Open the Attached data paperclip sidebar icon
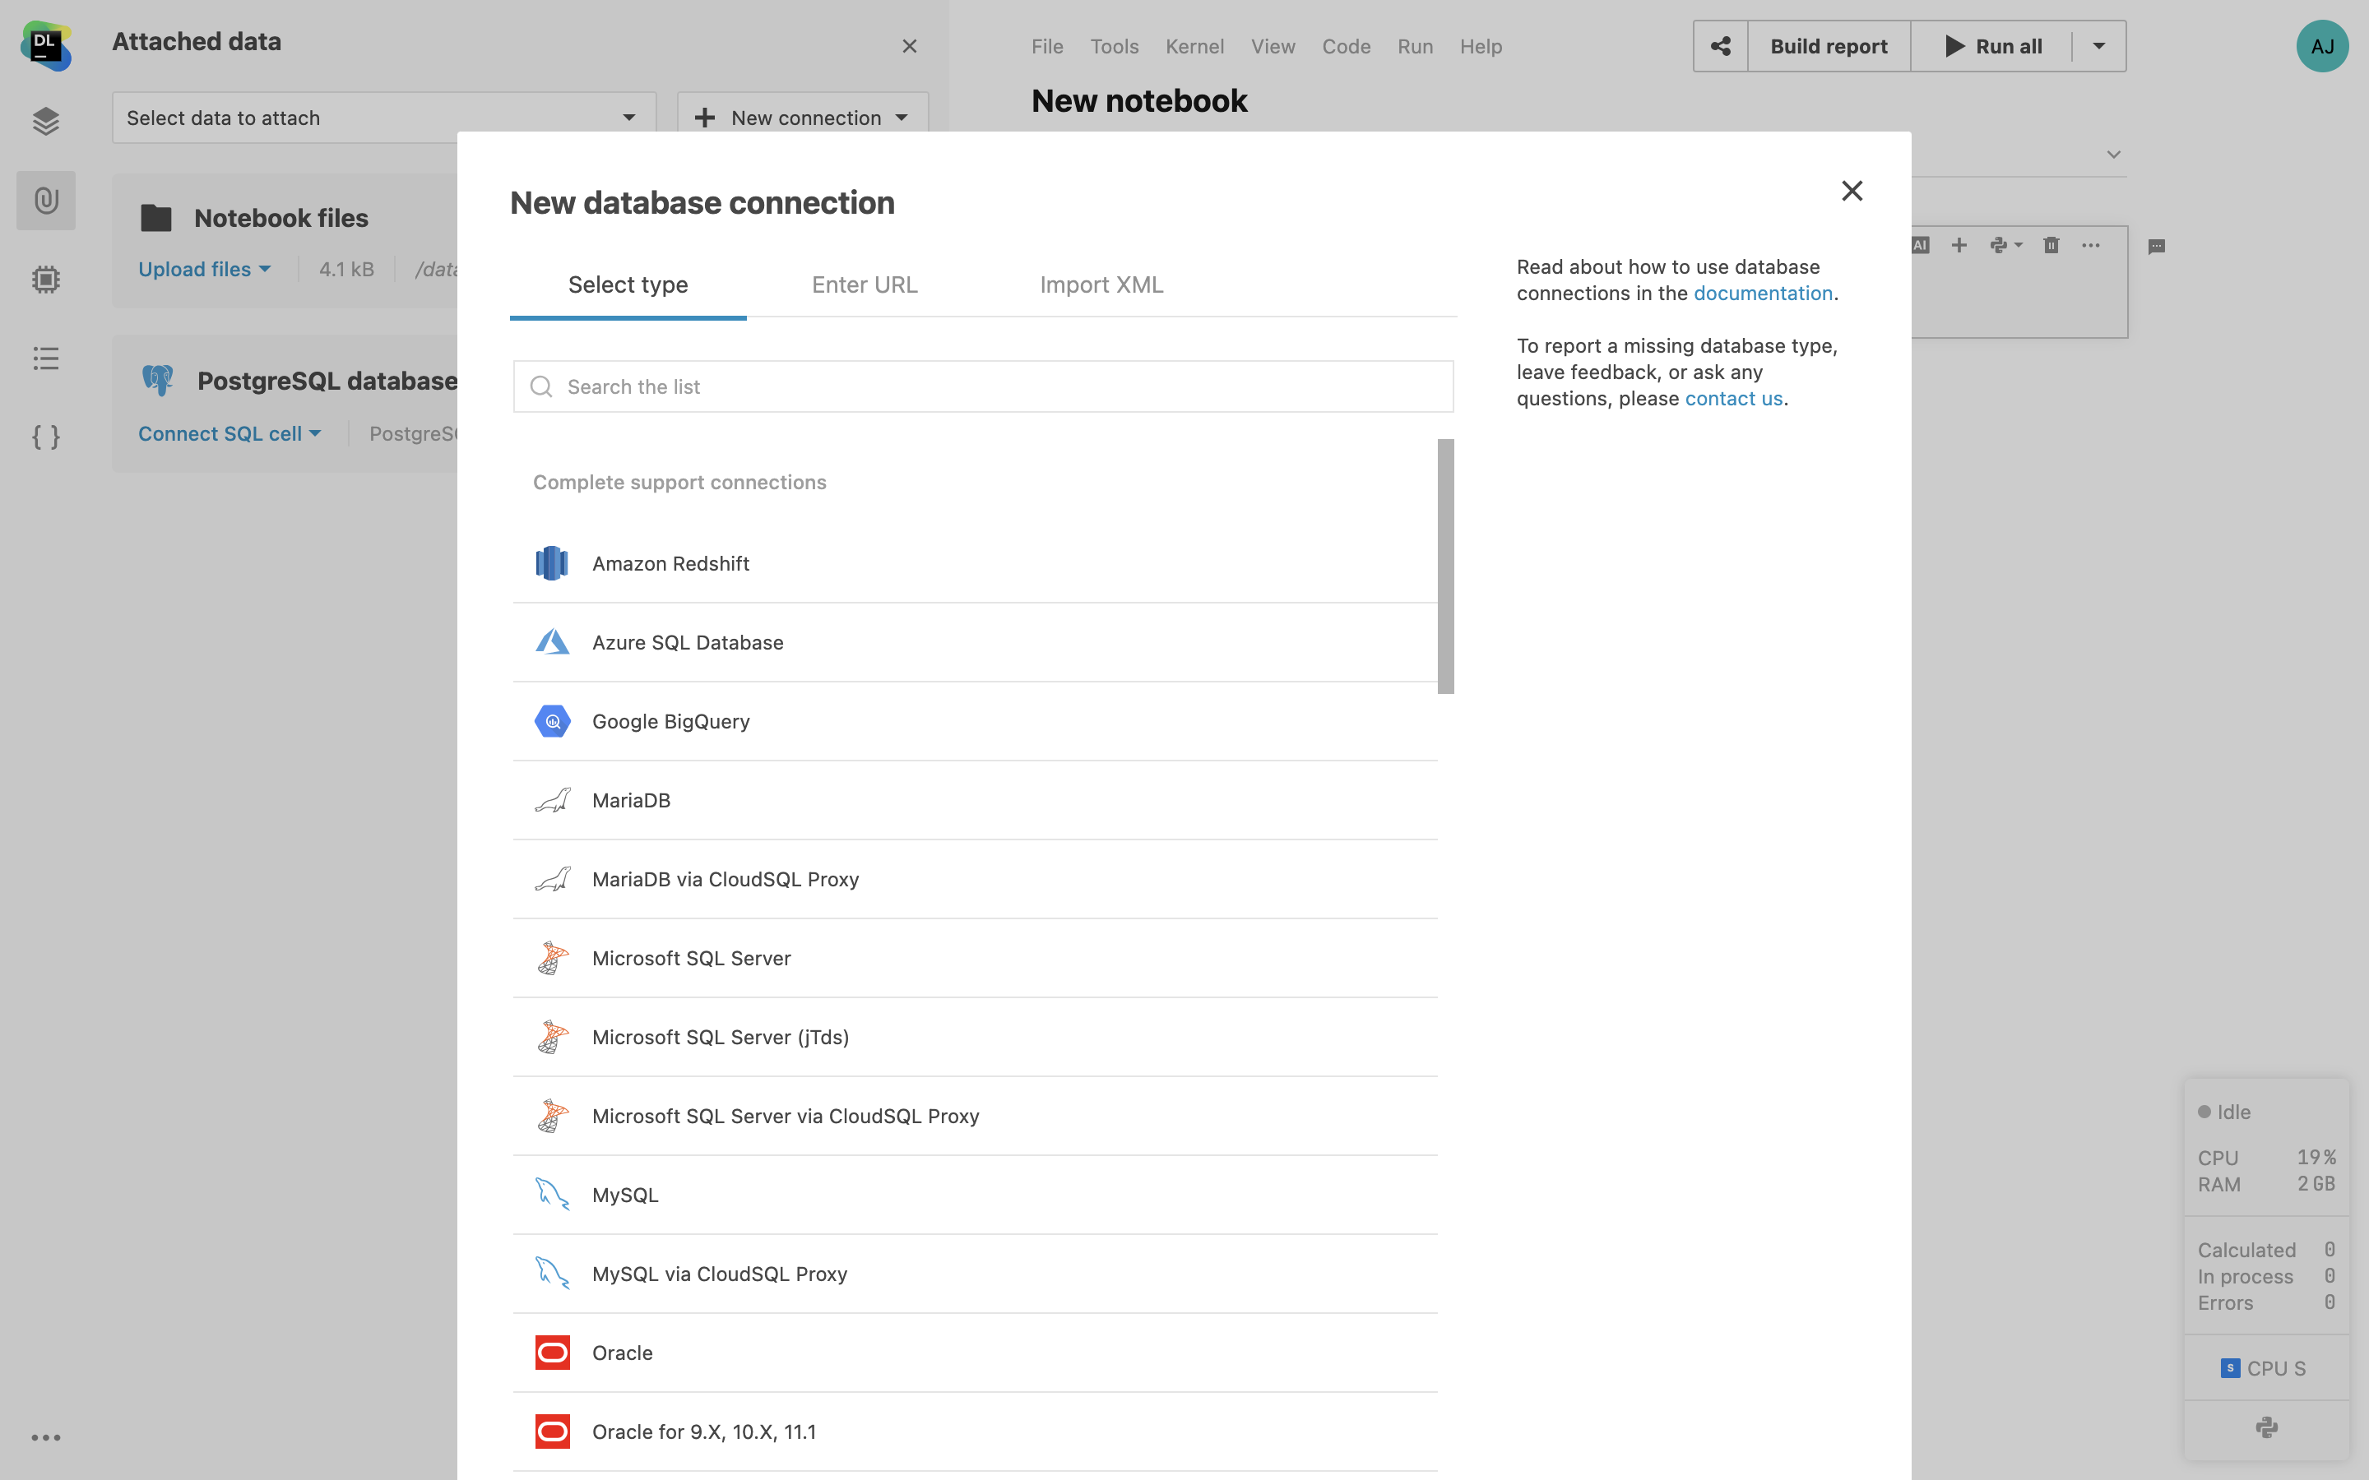The image size is (2369, 1480). [x=46, y=201]
